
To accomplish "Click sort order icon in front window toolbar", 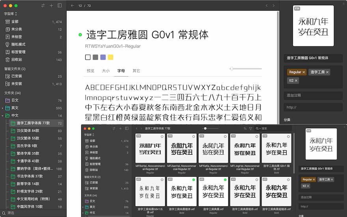I will tap(245, 129).
